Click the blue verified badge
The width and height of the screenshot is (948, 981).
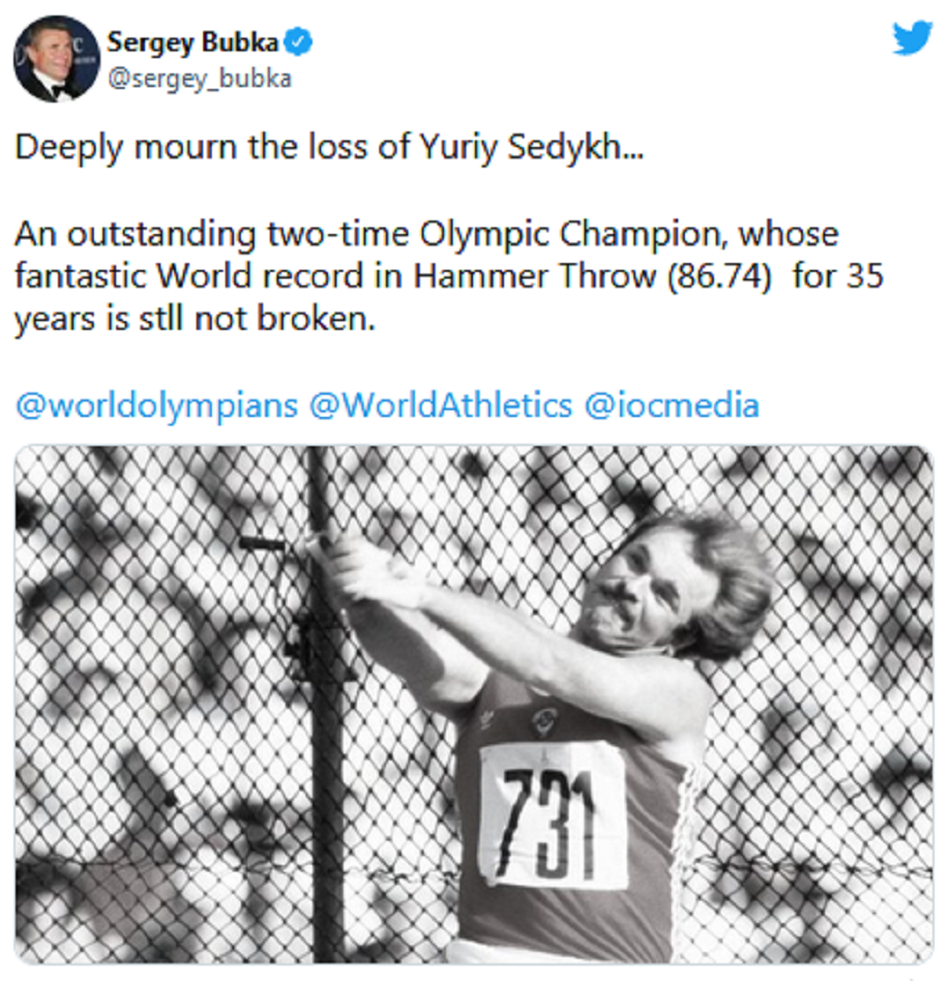pos(302,42)
